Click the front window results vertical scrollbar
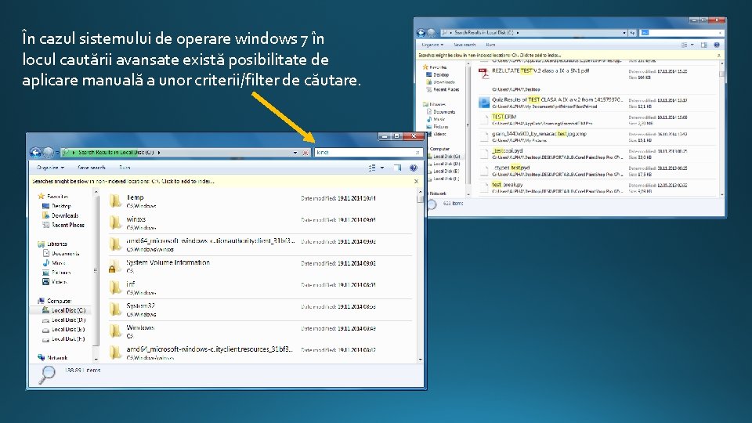This screenshot has height=423, width=752. (420, 275)
